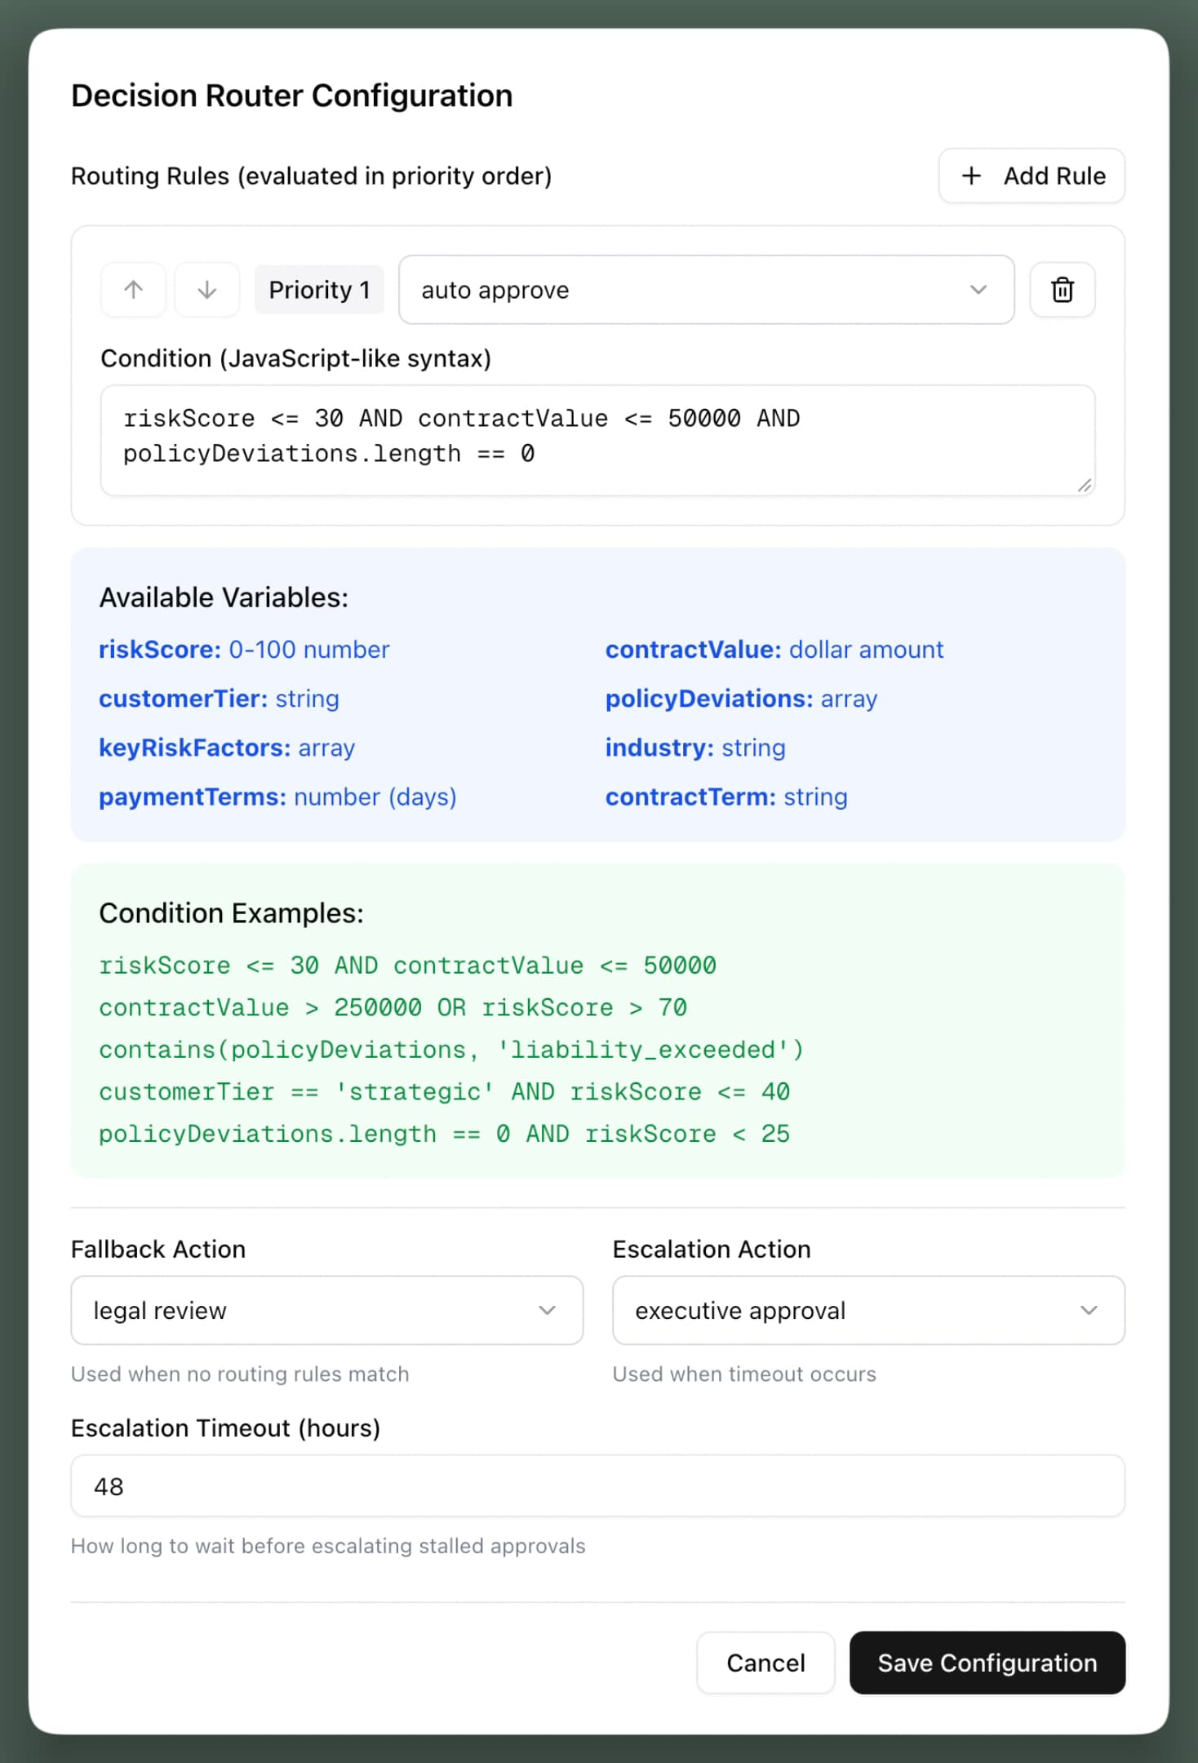
Task: Expand the Fallback Action legal review dropdown
Action: pos(326,1310)
